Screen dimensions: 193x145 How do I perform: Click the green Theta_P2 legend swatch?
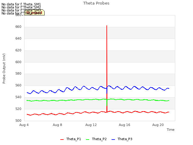tap(87, 140)
